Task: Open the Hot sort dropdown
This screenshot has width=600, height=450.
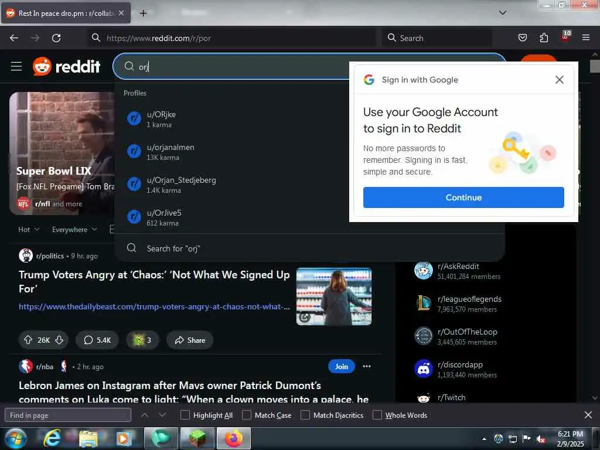Action: pyautogui.click(x=29, y=230)
